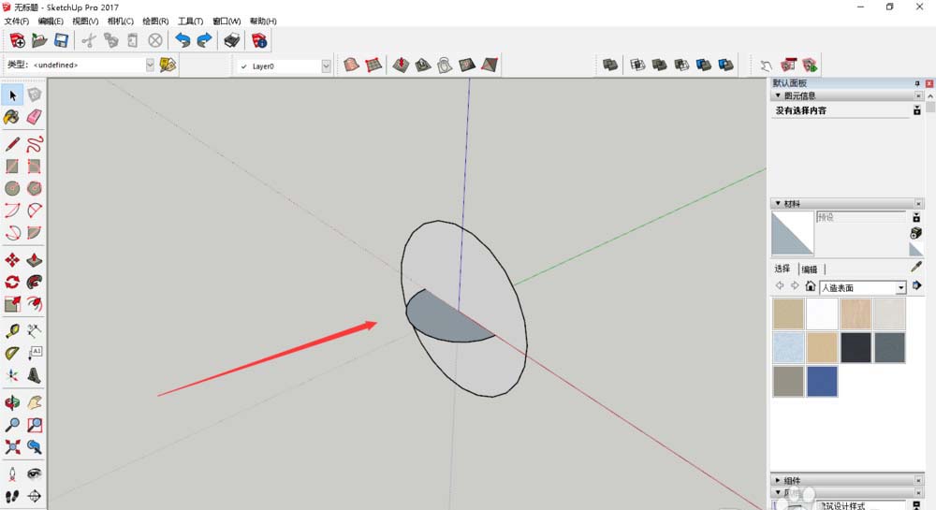Select the Freehand squiggle tool
The image size is (936, 510).
[34, 144]
